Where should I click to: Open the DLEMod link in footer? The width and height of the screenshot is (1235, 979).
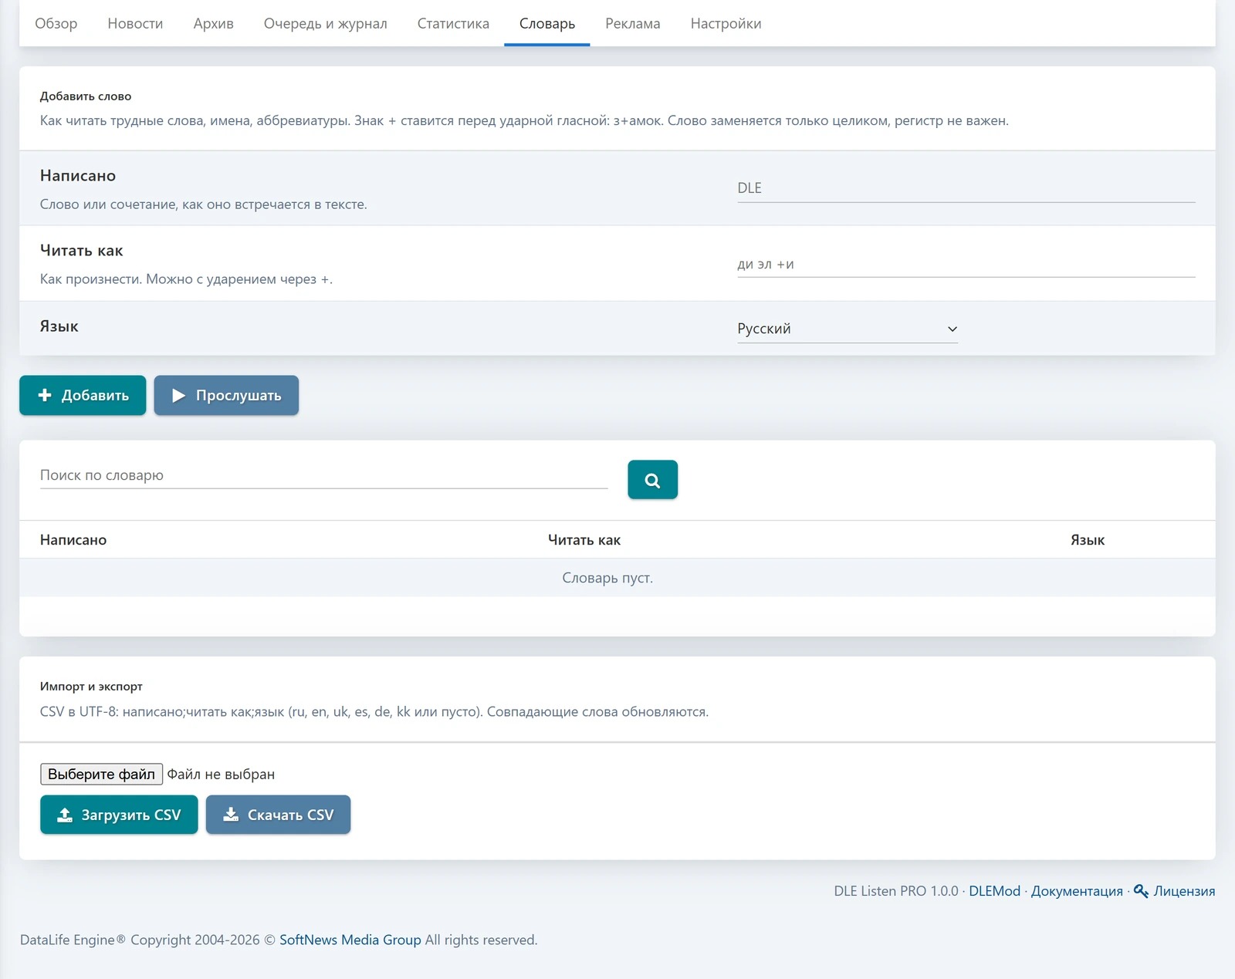994,891
